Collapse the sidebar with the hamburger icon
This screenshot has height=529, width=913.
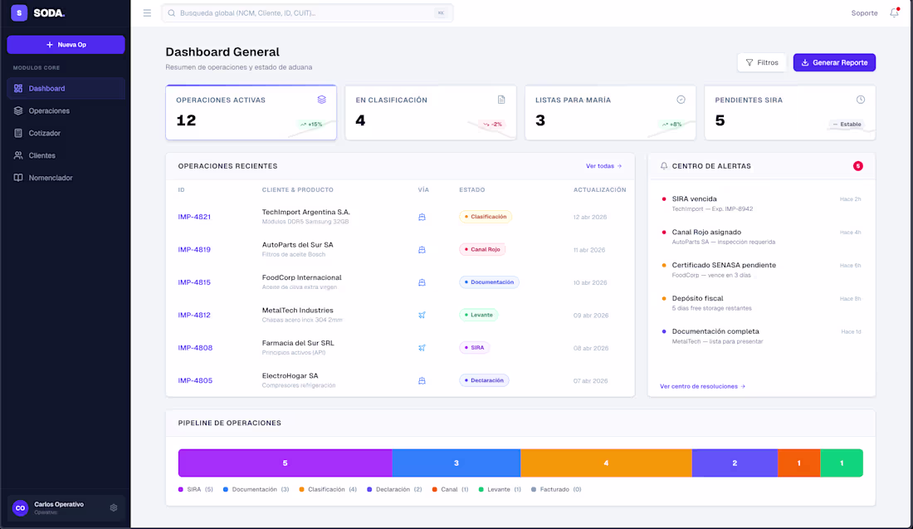tap(147, 12)
